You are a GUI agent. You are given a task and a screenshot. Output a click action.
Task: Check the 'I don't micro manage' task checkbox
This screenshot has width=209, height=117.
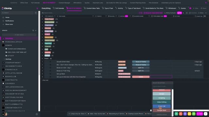[50, 65]
